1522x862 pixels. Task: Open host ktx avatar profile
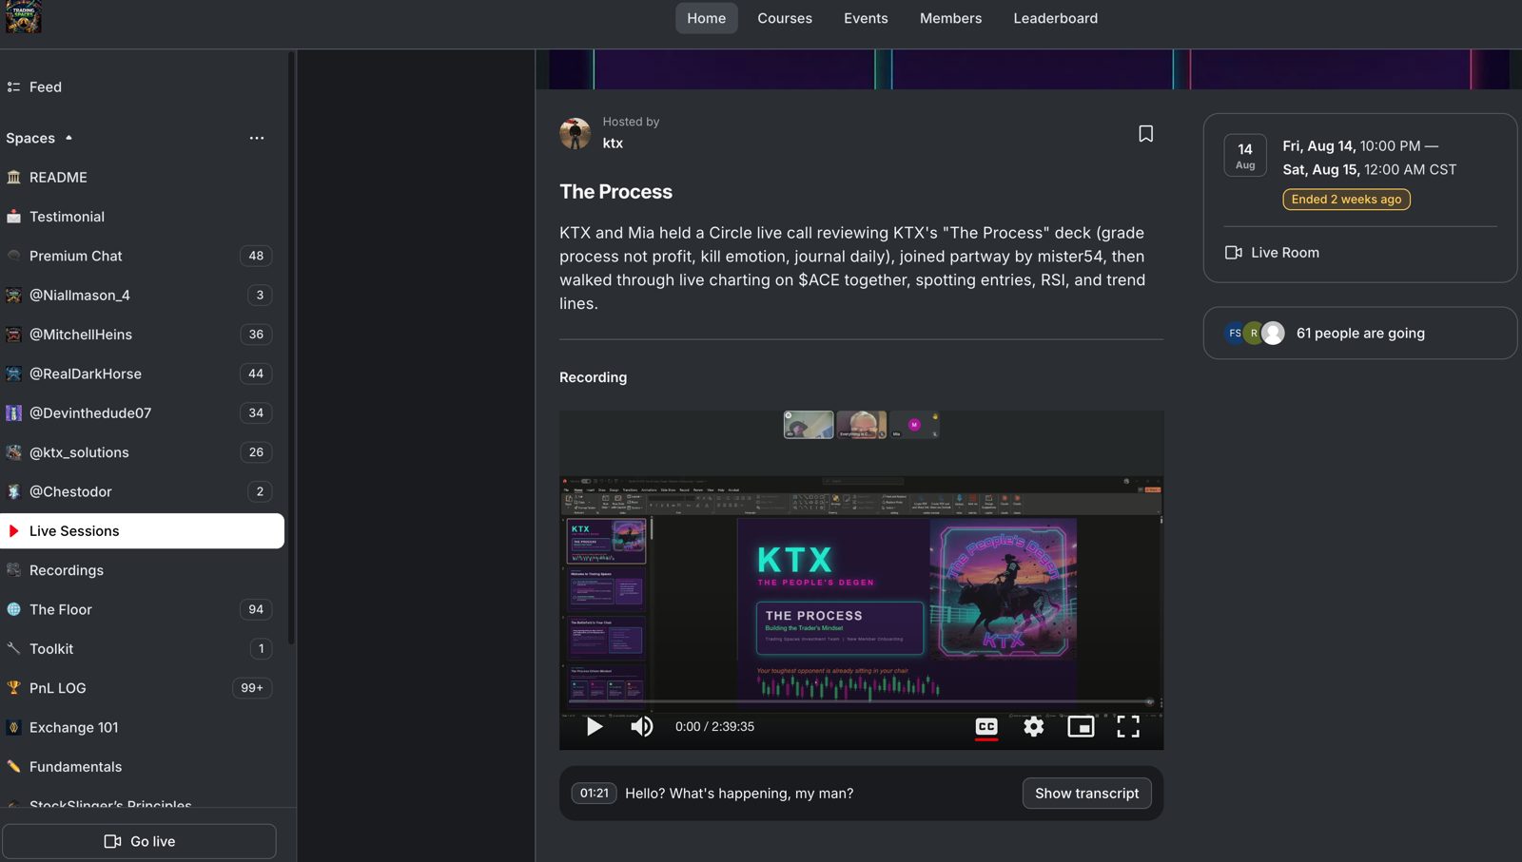576,134
